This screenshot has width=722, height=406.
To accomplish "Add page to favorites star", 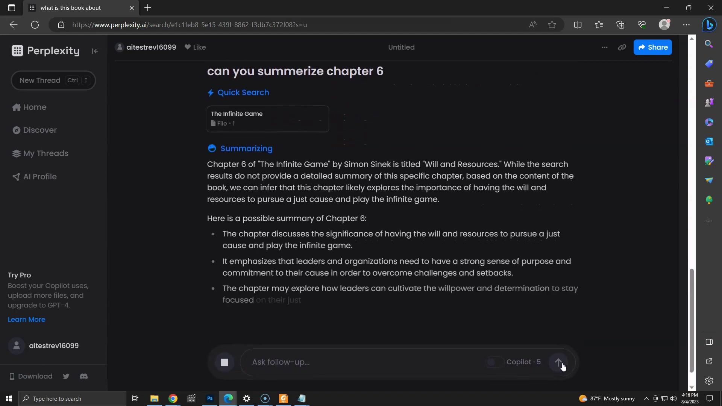I will (552, 25).
